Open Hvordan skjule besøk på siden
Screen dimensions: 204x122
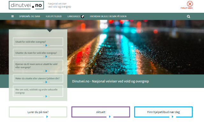[x=108, y=16]
